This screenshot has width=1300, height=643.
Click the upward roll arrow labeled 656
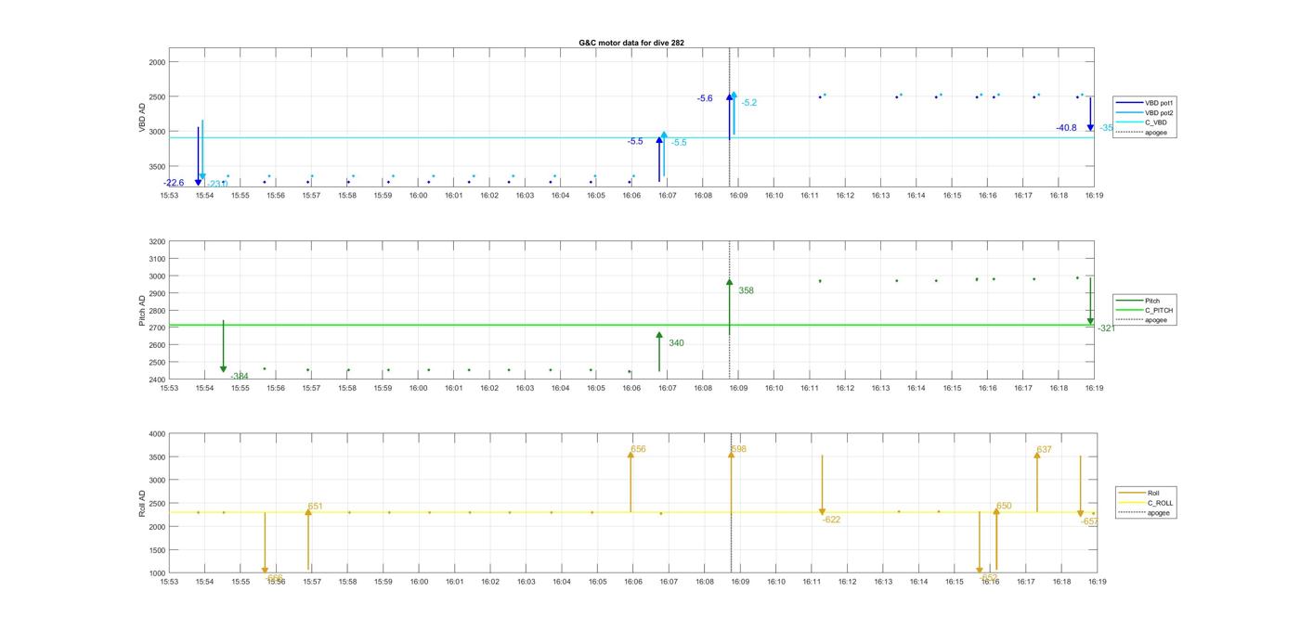click(x=630, y=482)
